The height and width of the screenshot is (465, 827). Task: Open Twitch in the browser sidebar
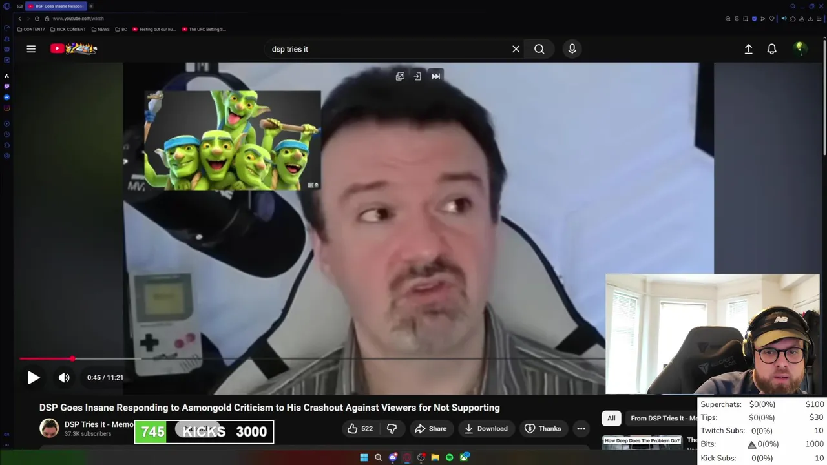pyautogui.click(x=6, y=86)
